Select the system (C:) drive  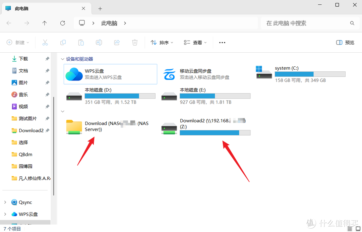click(x=301, y=74)
